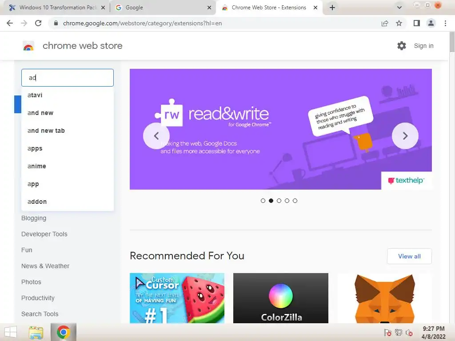The image size is (455, 341).
Task: Click the page vertical scrollbar thumb
Action: pyautogui.click(x=452, y=42)
